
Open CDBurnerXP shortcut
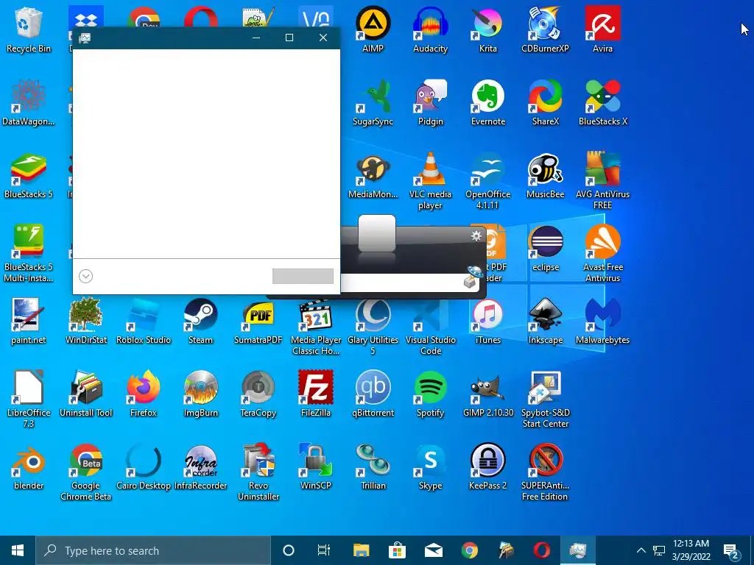546,29
